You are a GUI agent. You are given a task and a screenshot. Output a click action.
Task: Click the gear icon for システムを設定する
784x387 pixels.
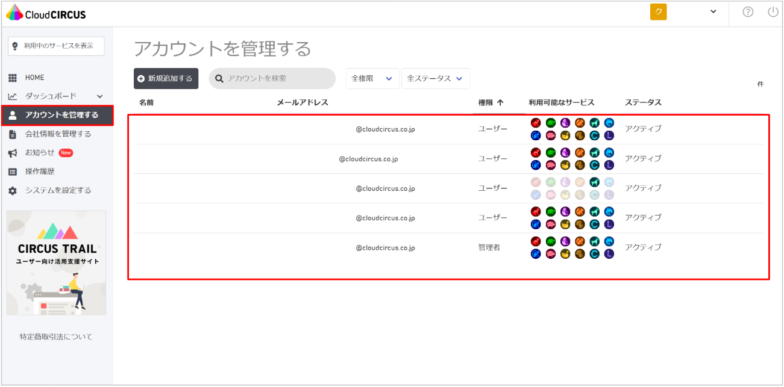(x=13, y=191)
